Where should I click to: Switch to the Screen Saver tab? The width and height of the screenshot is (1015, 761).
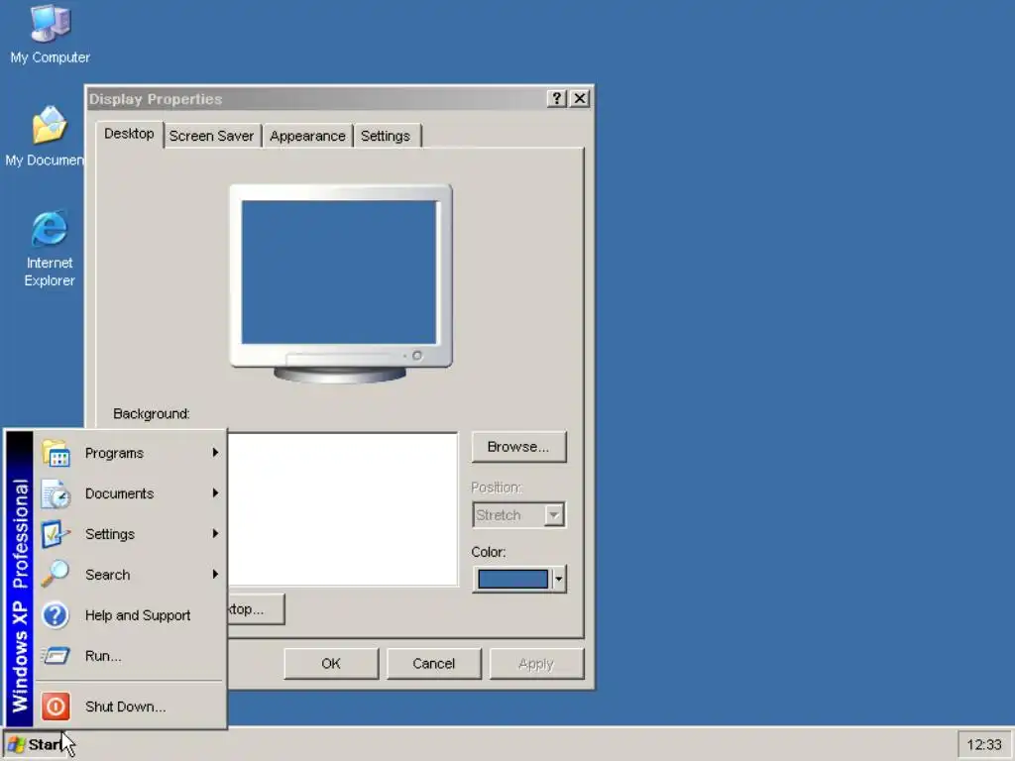pos(212,136)
